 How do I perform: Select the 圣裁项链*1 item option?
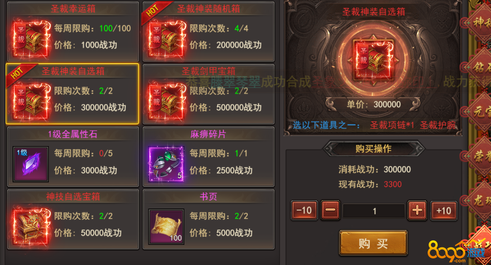tap(392, 125)
